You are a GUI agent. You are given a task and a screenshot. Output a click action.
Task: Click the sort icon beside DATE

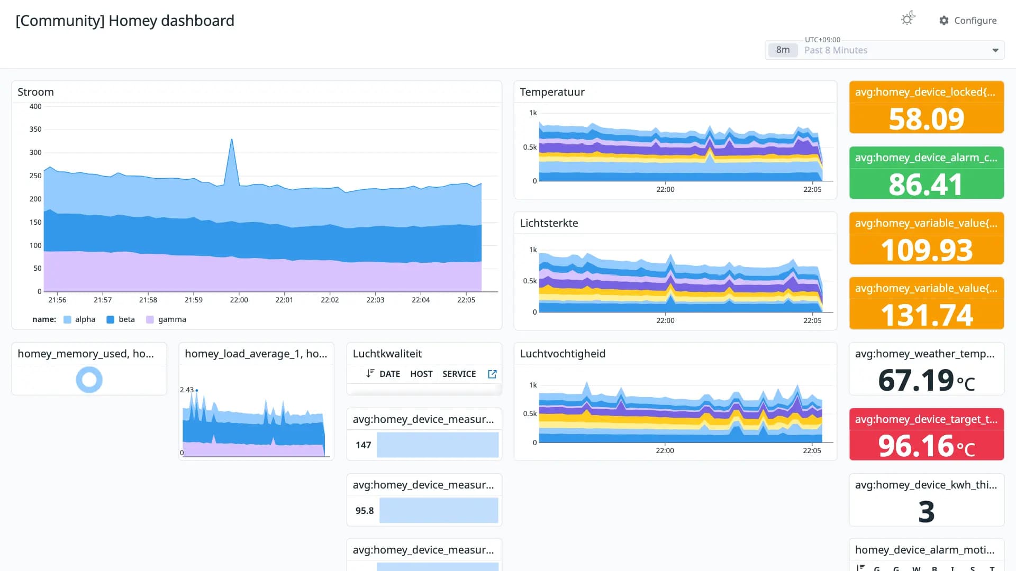tap(370, 373)
